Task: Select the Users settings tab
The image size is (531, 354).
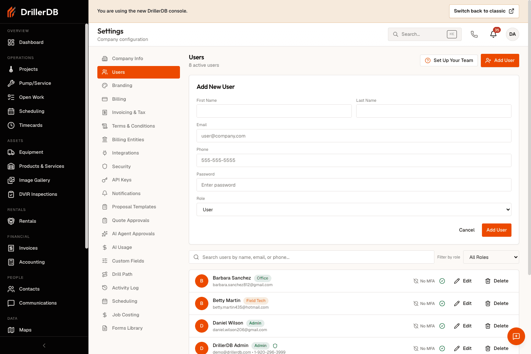Action: [x=139, y=72]
